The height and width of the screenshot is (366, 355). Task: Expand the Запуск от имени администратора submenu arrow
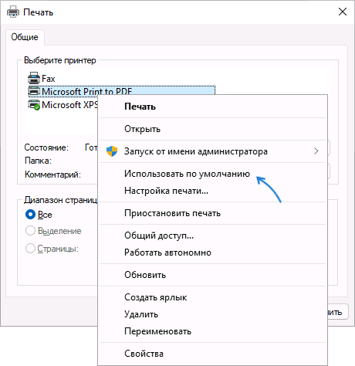[316, 151]
